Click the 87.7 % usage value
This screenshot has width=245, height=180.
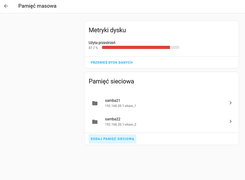click(x=93, y=48)
